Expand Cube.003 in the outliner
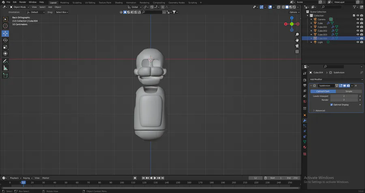Image resolution: width=365 pixels, height=193 pixels. pos(311,35)
